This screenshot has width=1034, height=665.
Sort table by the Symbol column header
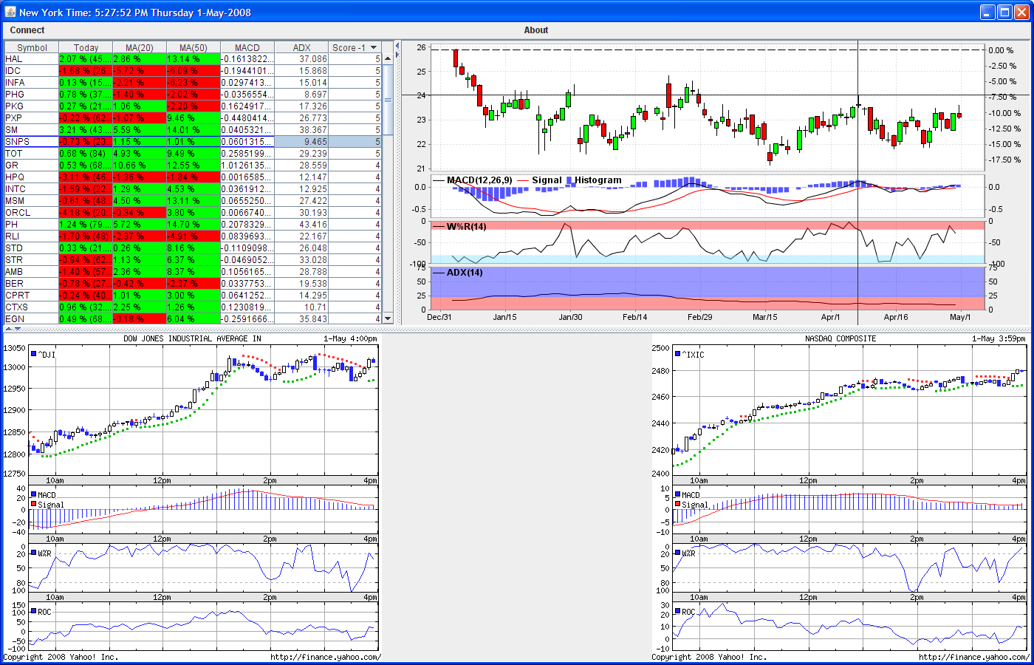[32, 47]
